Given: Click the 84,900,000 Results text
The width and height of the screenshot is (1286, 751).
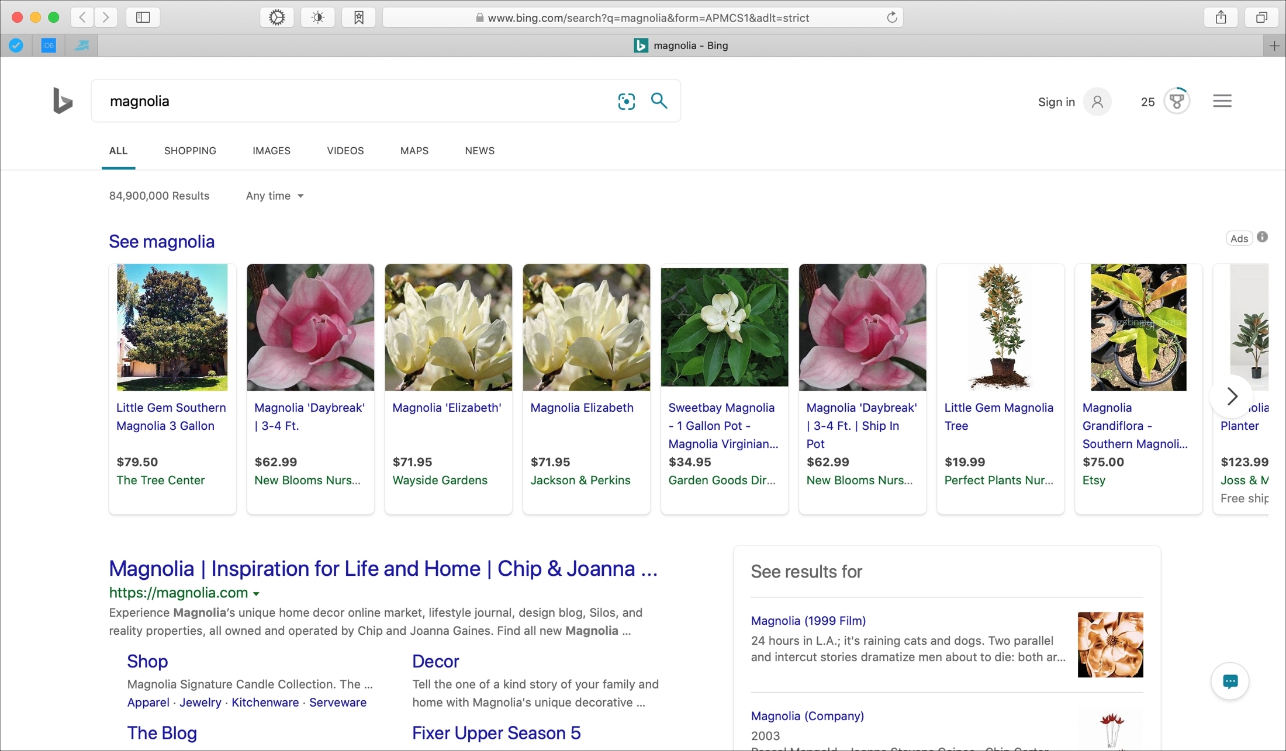Looking at the screenshot, I should click(159, 196).
